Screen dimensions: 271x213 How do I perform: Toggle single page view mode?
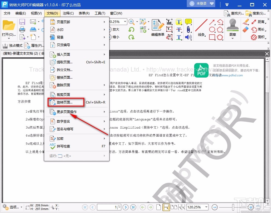(159, 207)
